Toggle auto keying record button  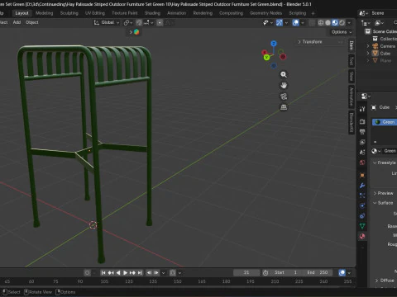click(x=87, y=273)
